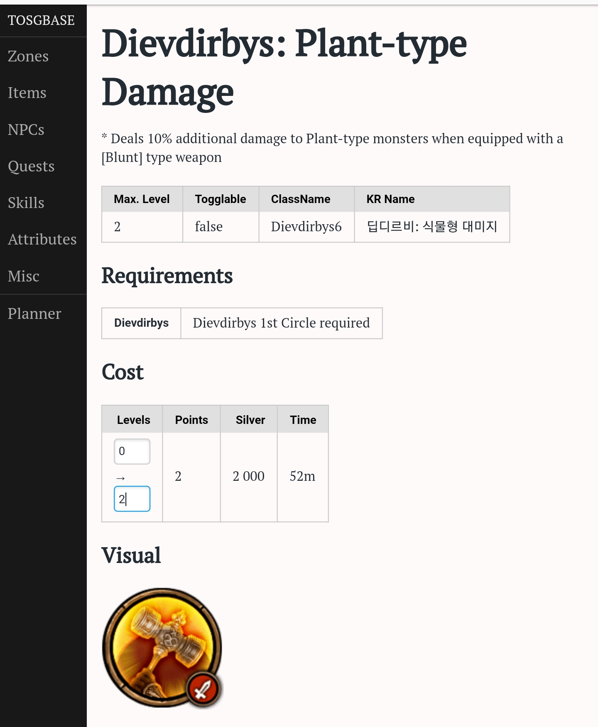Click the TOSGBASE home logo

click(41, 20)
